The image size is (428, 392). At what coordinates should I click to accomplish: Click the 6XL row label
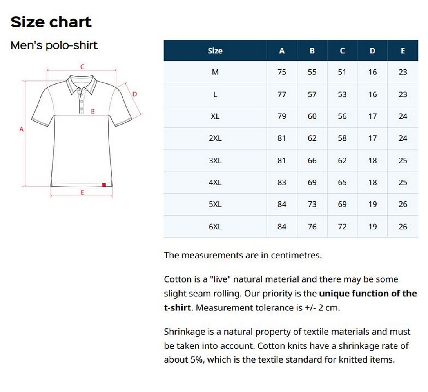pyautogui.click(x=215, y=227)
